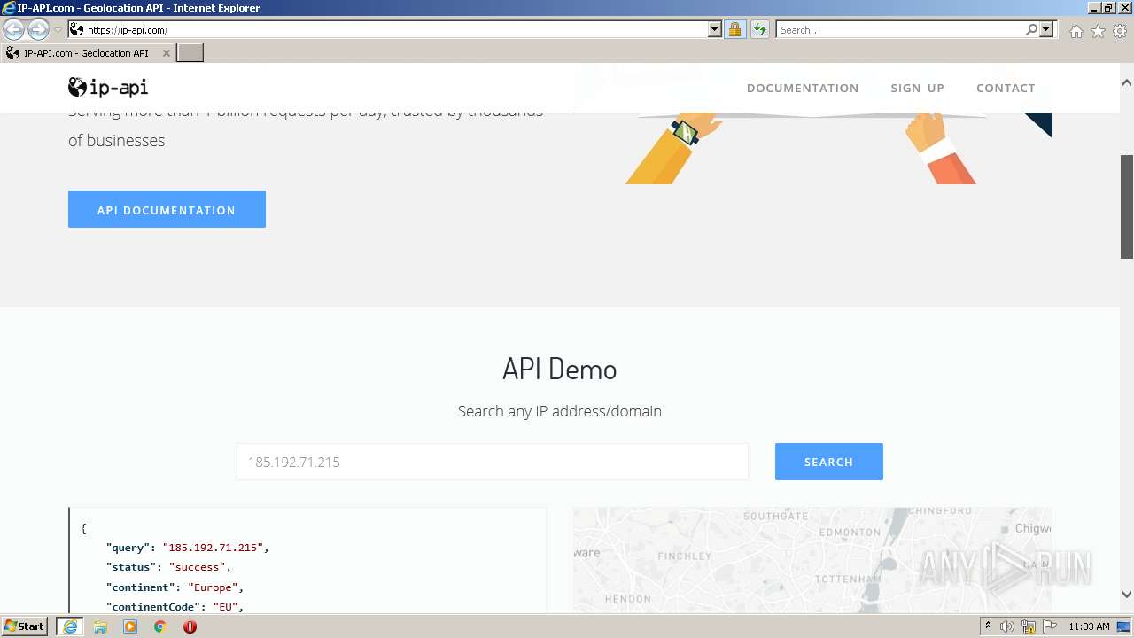This screenshot has height=638, width=1134.
Task: View the security lock icon report
Action: click(734, 30)
